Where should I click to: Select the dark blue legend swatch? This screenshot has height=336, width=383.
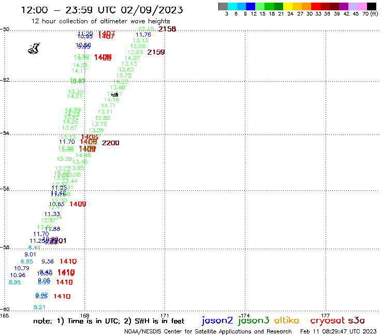[x=251, y=6]
